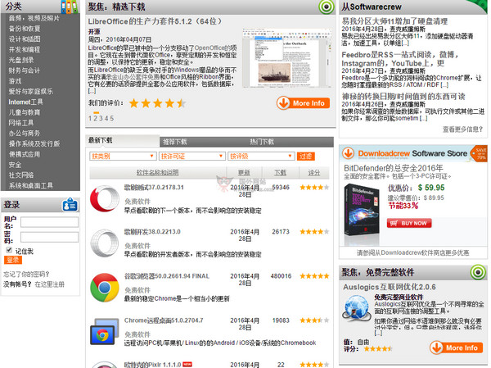491x368 pixels.
Task: Open the 按类别 dropdown
Action: pos(123,157)
